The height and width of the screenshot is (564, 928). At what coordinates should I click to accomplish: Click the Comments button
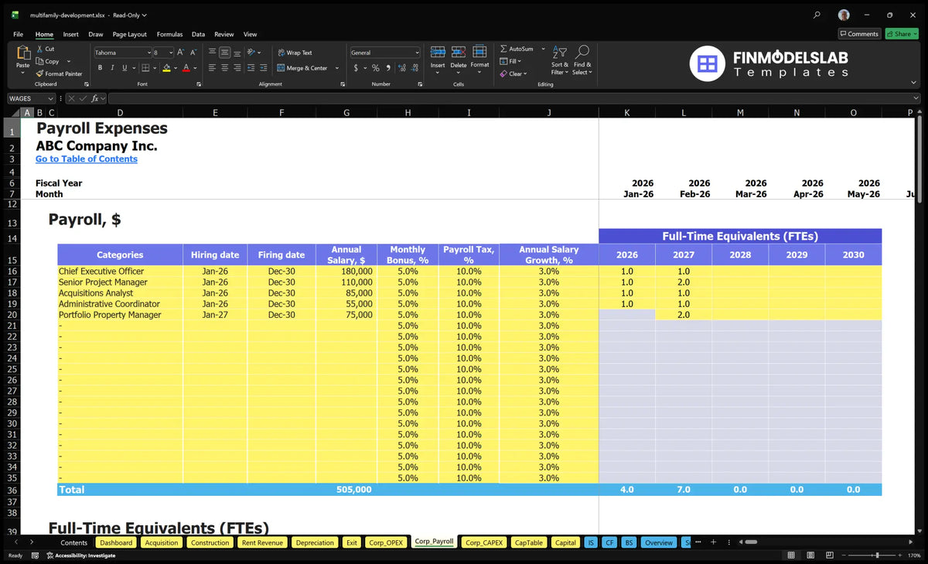[x=859, y=34]
